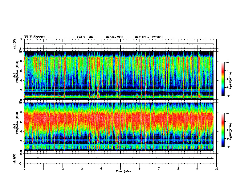
Task: Click the "-10" tick on ch.1 colorbar
Action: 228,96
